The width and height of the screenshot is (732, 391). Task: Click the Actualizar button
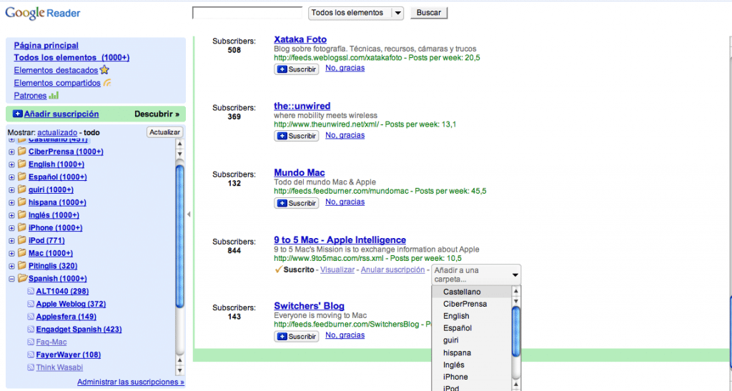pos(164,132)
